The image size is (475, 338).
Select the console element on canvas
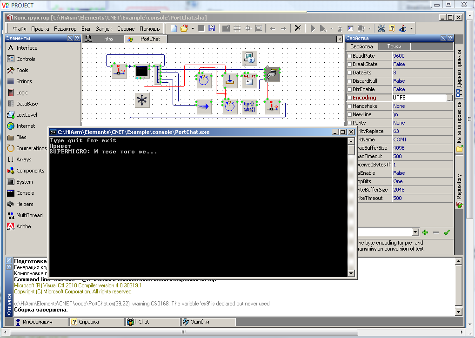[141, 71]
